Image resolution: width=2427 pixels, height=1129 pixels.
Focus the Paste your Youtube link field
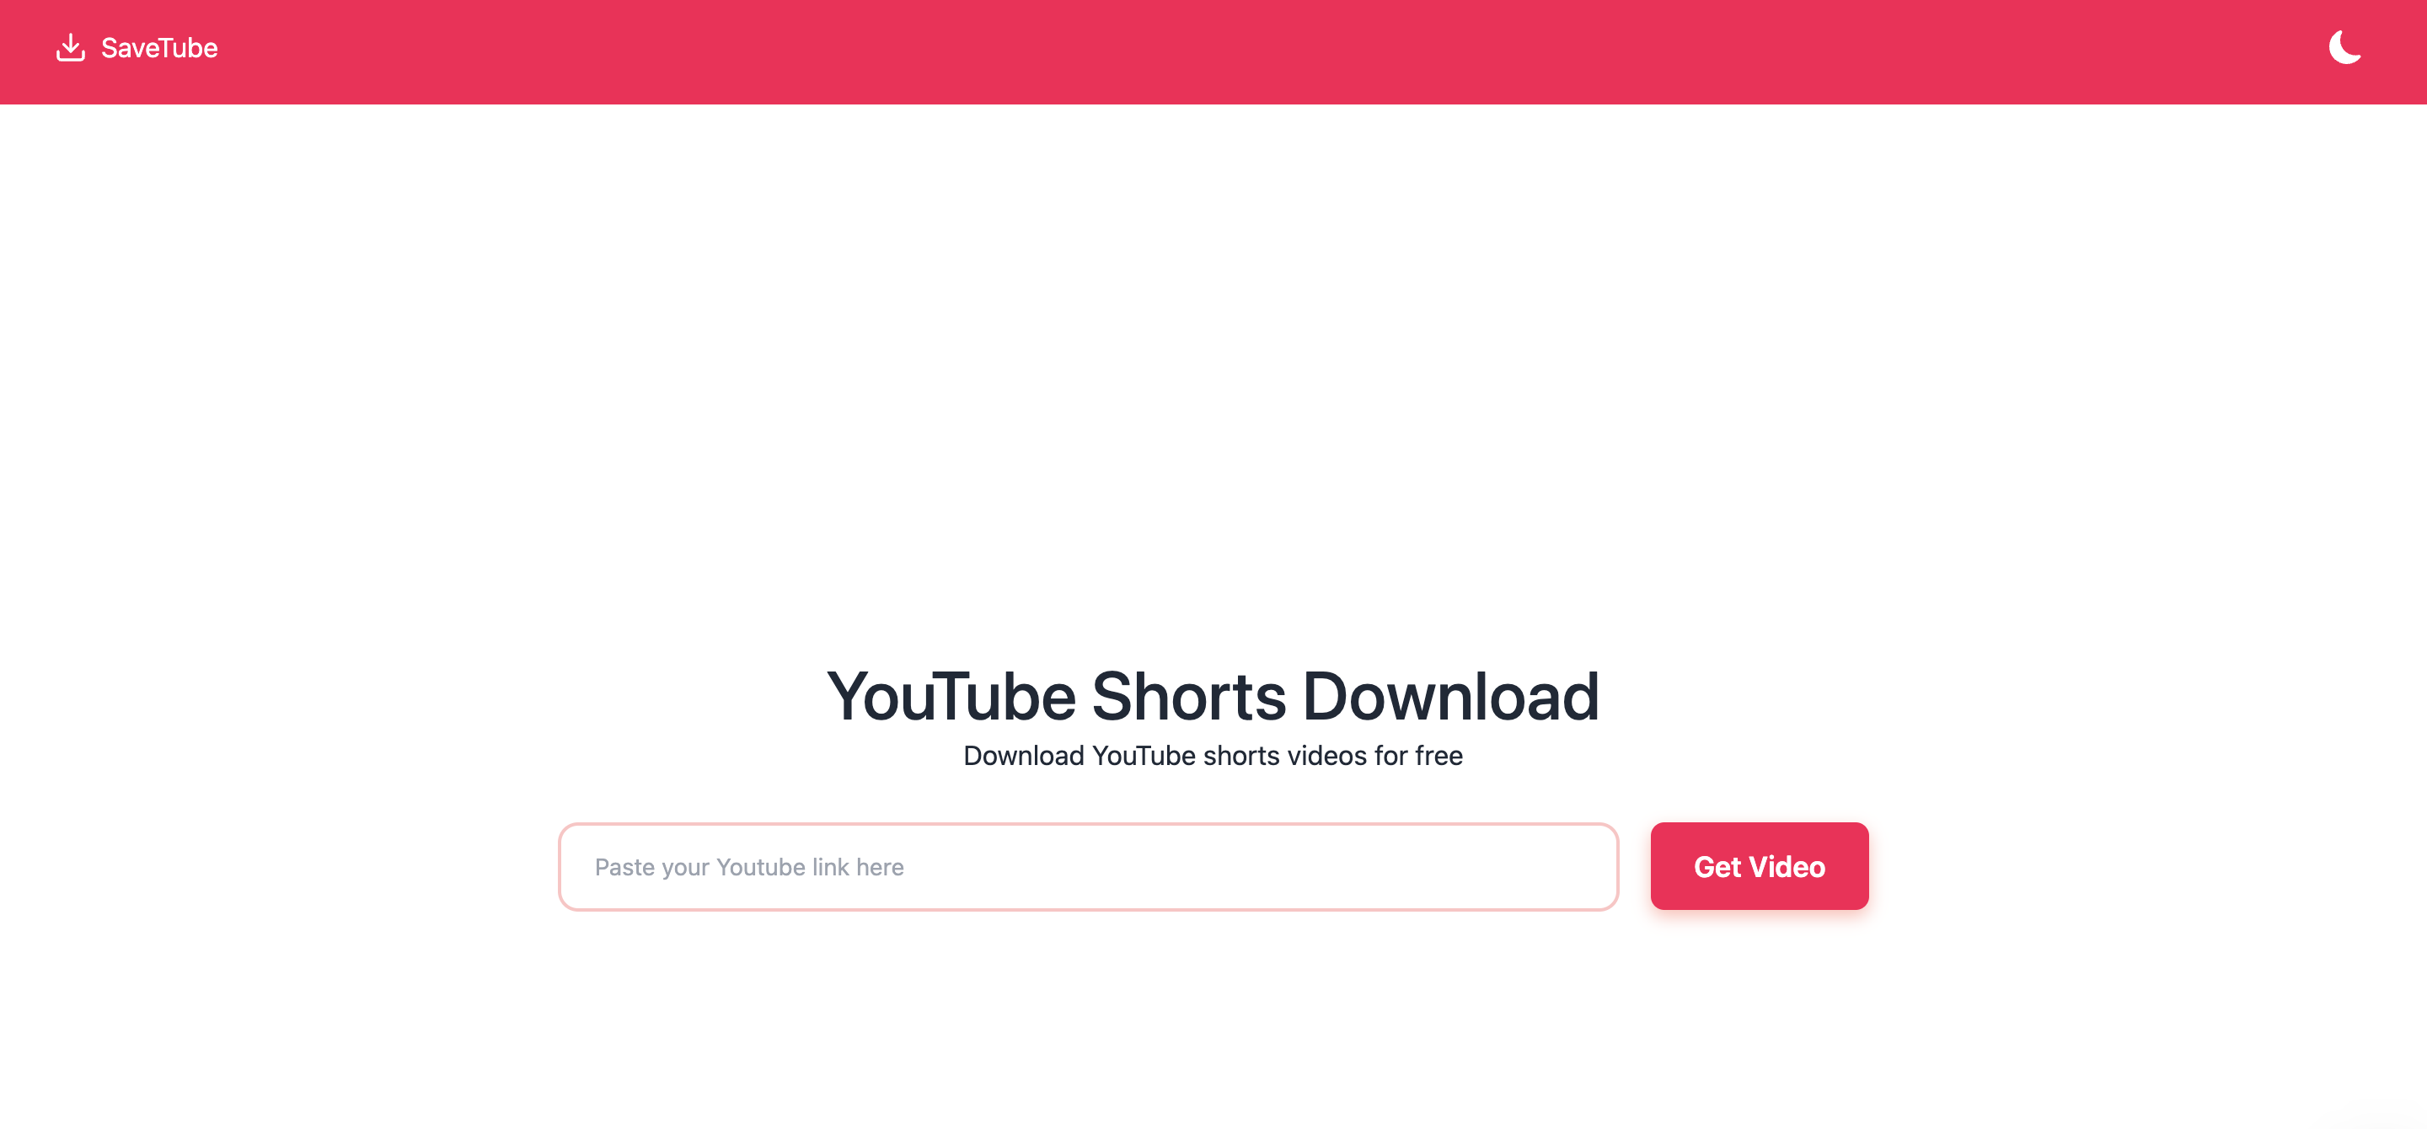(x=1088, y=866)
